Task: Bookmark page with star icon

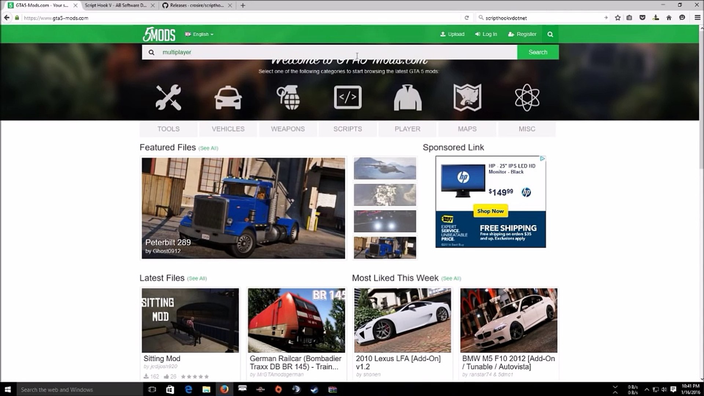Action: 618,18
